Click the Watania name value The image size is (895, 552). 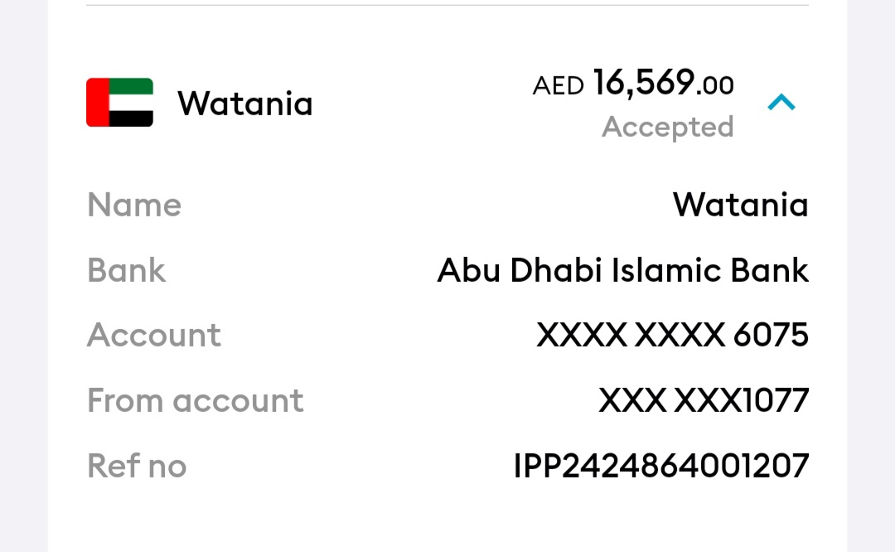(740, 205)
